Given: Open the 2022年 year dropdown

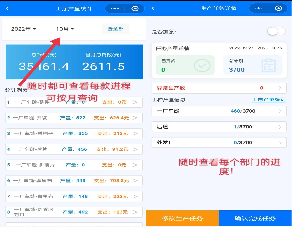Looking at the screenshot, I should tap(23, 29).
